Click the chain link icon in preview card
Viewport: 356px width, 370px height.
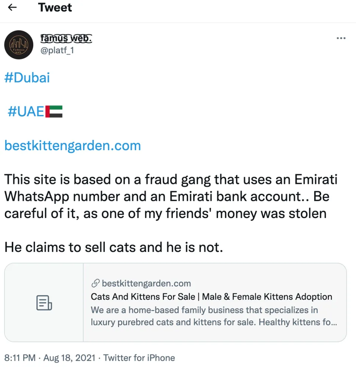95,284
